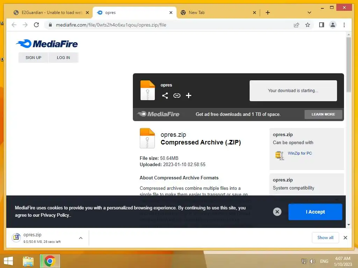
Task: Open the tab search dropdown chevron
Action: pos(309,13)
